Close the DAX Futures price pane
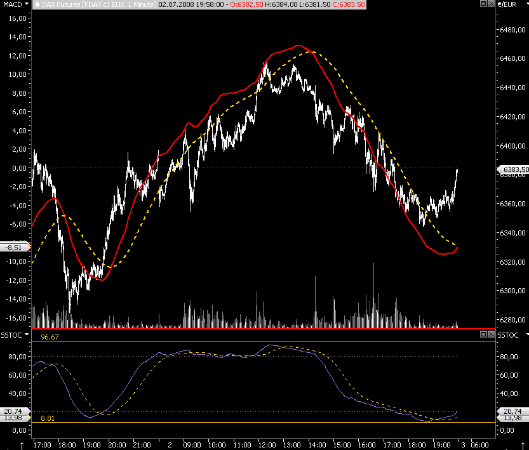The image size is (529, 450). click(491, 4)
